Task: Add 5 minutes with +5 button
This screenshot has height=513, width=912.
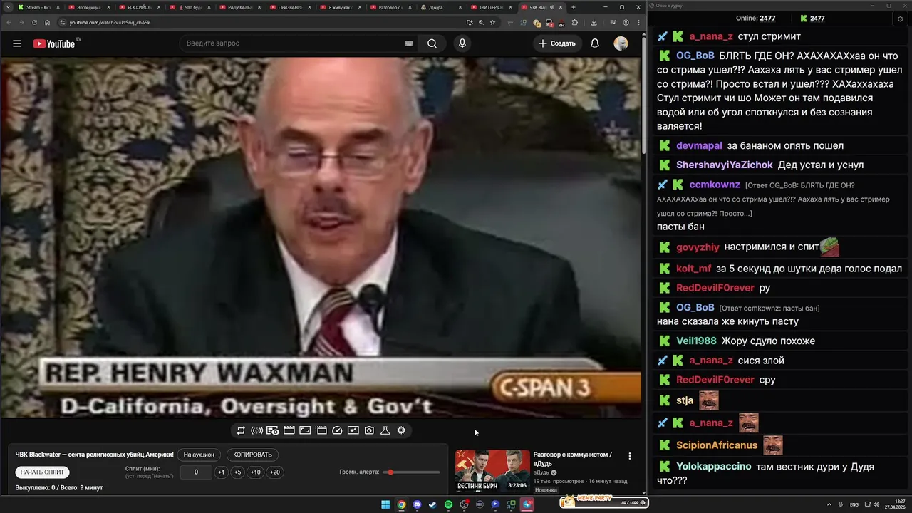Action: pos(238,472)
